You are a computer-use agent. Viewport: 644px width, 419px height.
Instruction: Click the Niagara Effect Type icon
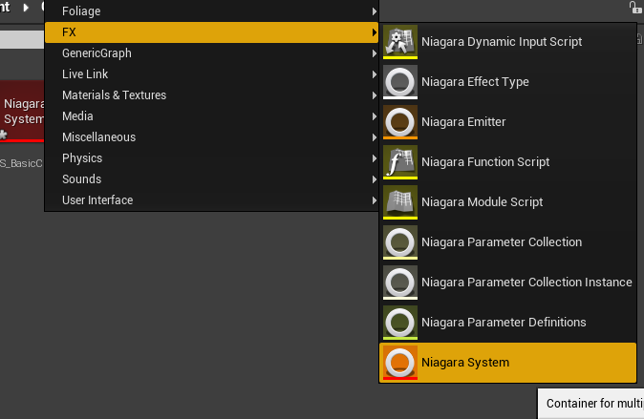tap(400, 82)
